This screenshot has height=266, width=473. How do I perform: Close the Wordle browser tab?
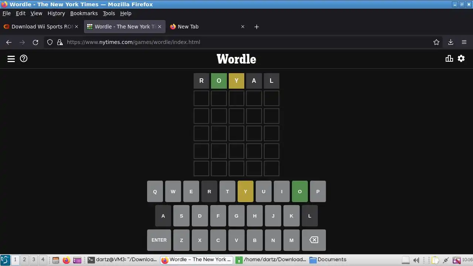coord(160,27)
